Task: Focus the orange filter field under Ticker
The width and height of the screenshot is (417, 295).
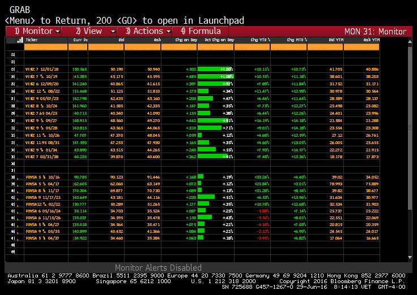Action: tap(46, 47)
